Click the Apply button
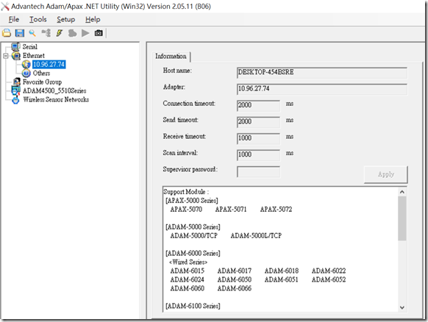This screenshot has height=322, width=428. pos(385,174)
